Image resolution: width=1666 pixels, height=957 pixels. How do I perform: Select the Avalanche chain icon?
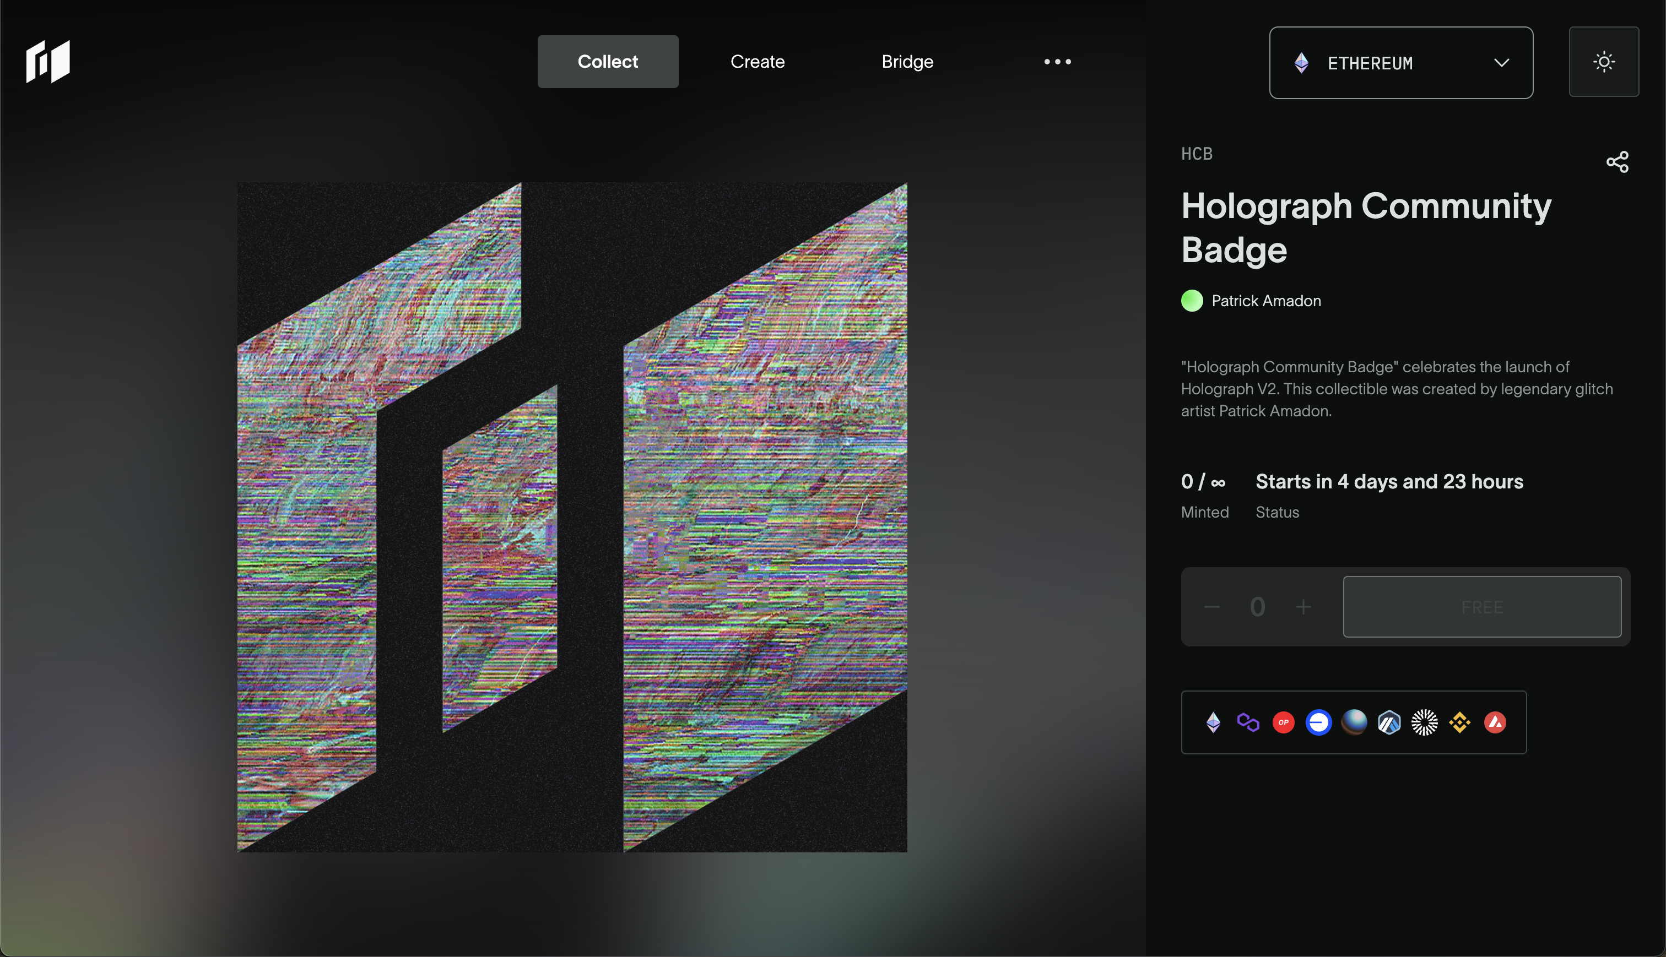pyautogui.click(x=1495, y=722)
